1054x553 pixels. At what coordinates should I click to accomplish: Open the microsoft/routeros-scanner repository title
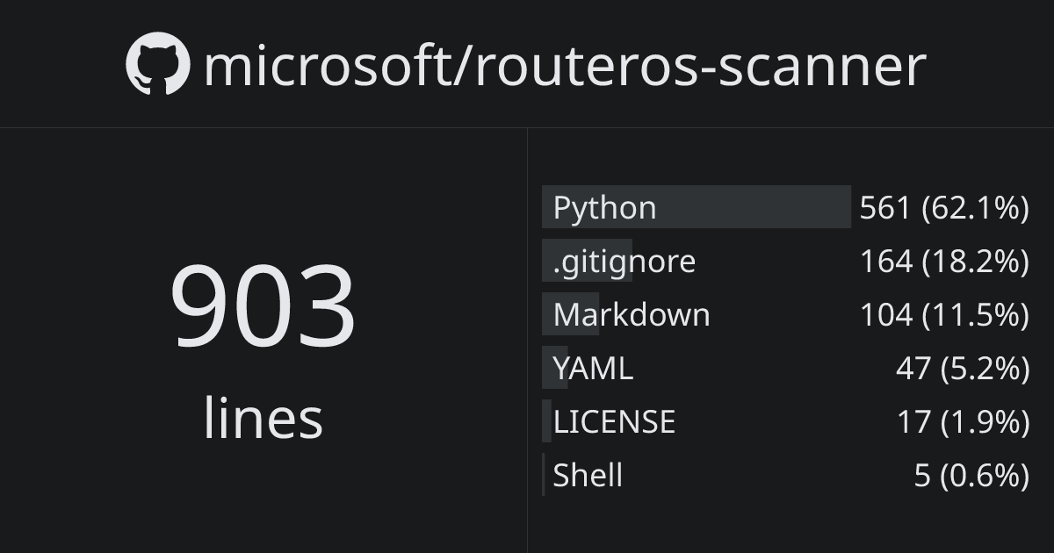564,66
